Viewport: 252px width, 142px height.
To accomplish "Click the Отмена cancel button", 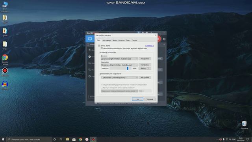I will (150, 99).
